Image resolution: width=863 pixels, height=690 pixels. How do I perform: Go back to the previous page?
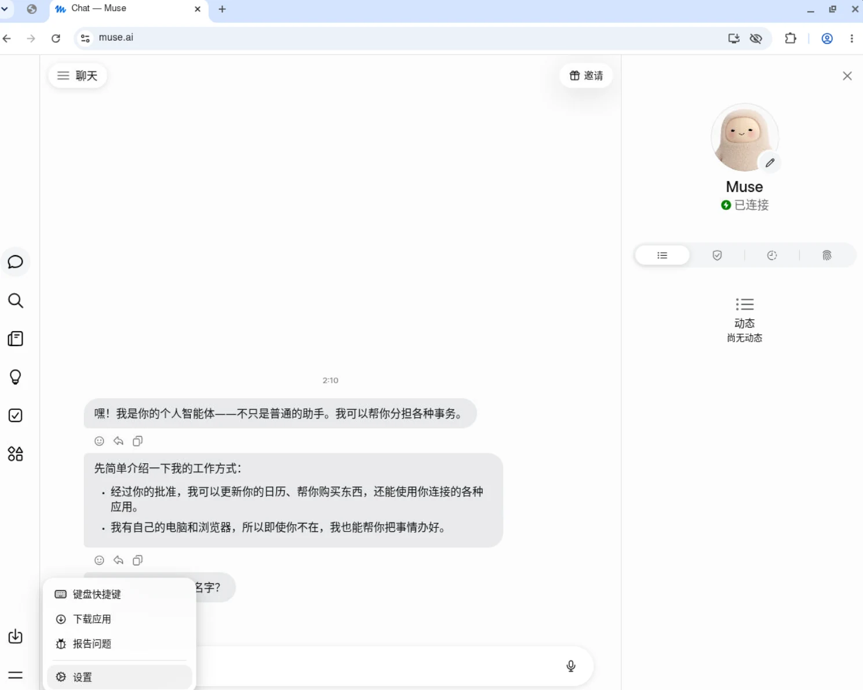[x=7, y=38]
